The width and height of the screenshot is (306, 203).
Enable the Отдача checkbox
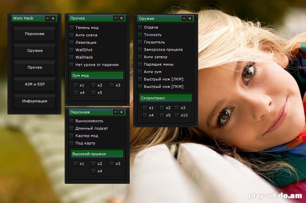tap(140, 27)
